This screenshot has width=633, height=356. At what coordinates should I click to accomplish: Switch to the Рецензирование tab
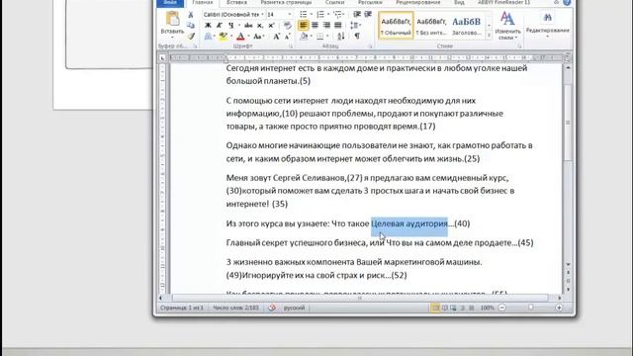[x=417, y=3]
